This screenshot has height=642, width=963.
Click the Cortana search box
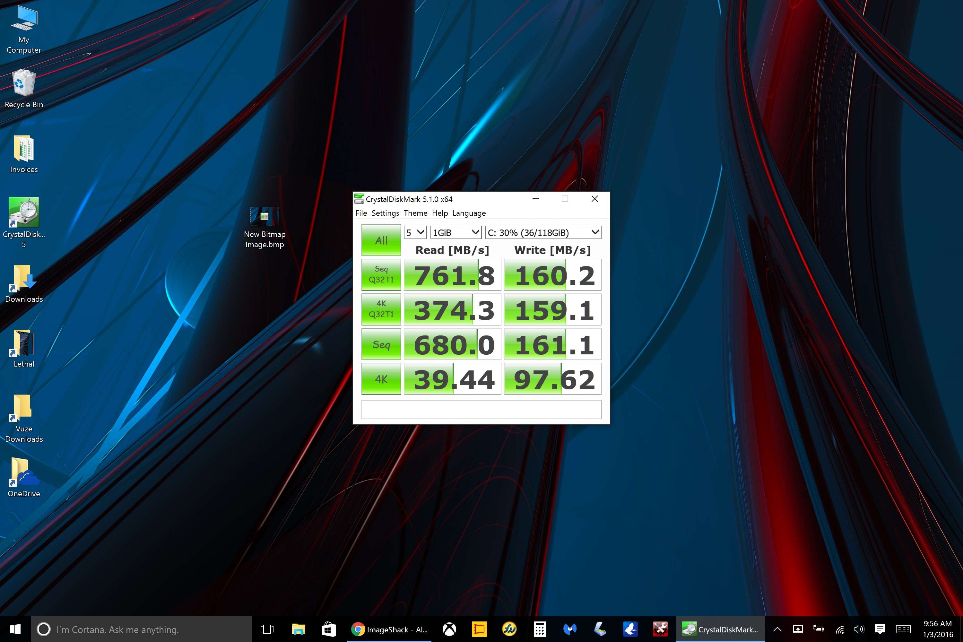click(x=141, y=629)
